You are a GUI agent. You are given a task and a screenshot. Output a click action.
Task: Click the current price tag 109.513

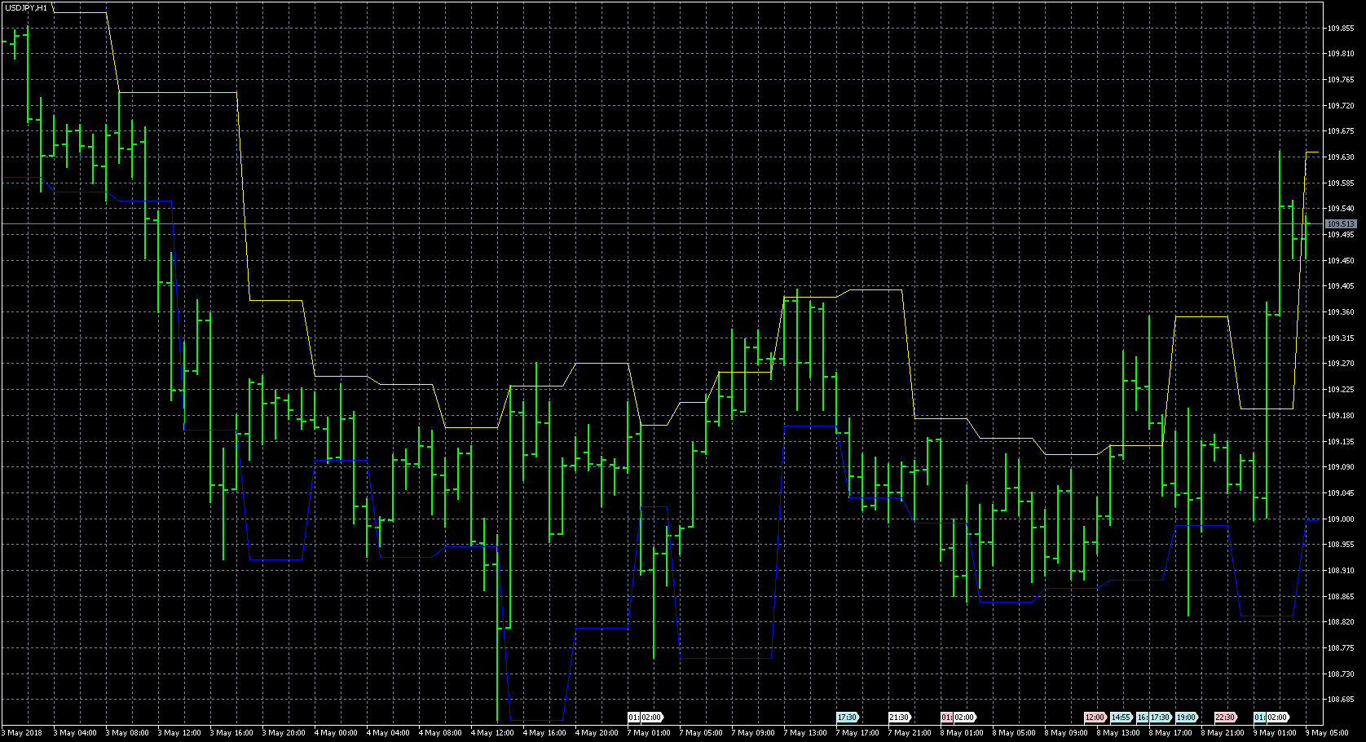[x=1341, y=223]
